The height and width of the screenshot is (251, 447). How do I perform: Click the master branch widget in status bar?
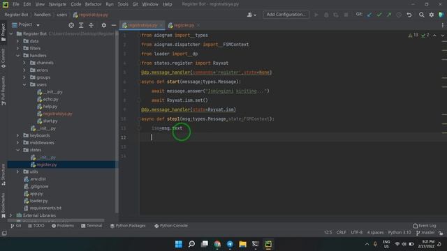pyautogui.click(x=425, y=233)
